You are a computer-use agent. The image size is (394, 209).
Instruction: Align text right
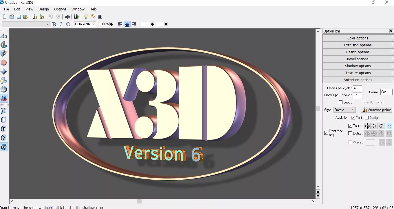pyautogui.click(x=134, y=24)
